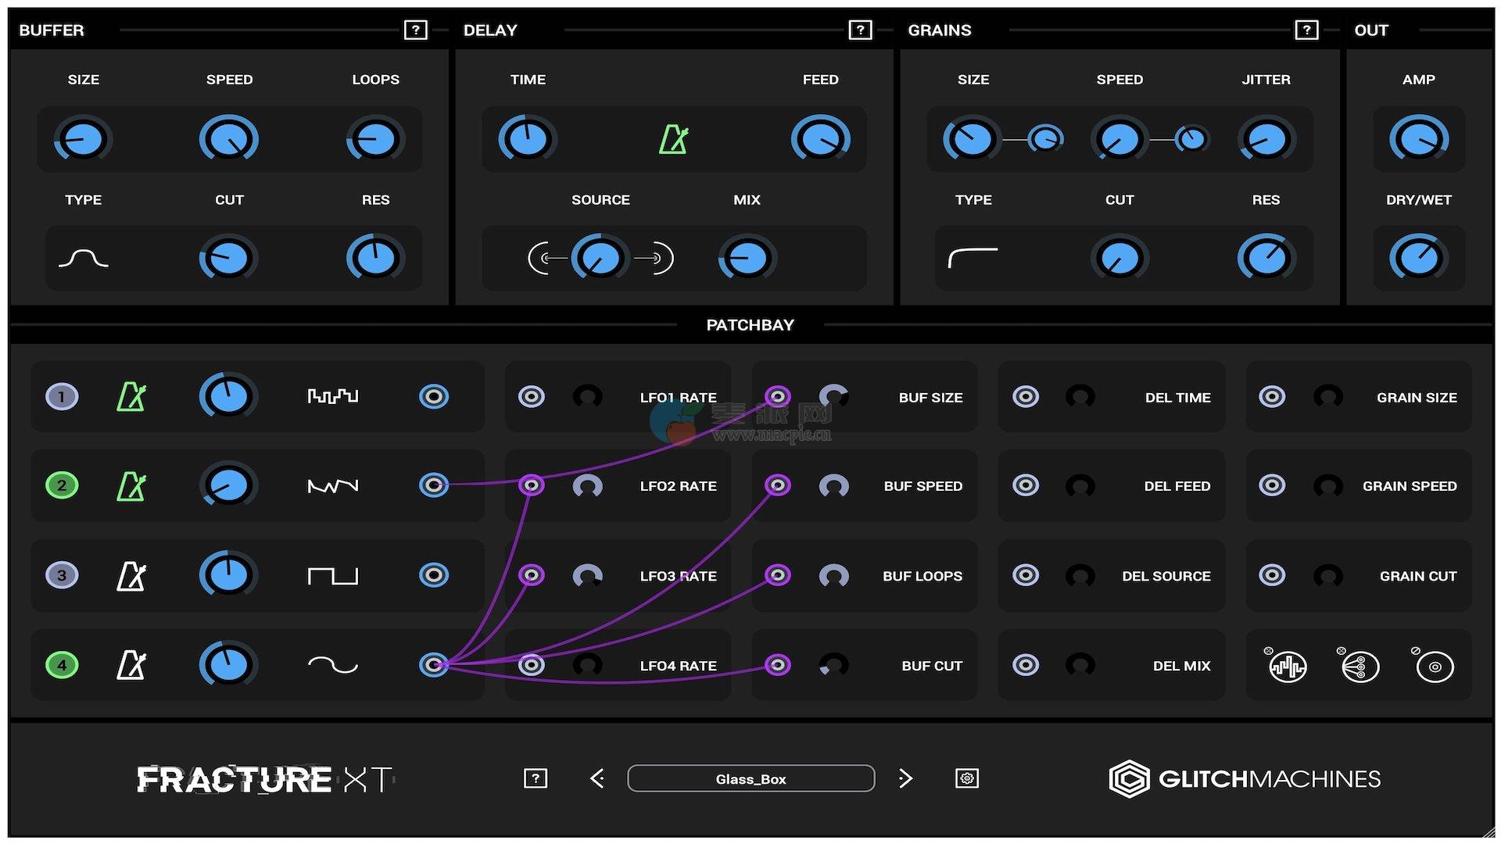Change the Buffer filter TYPE bandpass curve
The image size is (1501, 844).
(84, 258)
